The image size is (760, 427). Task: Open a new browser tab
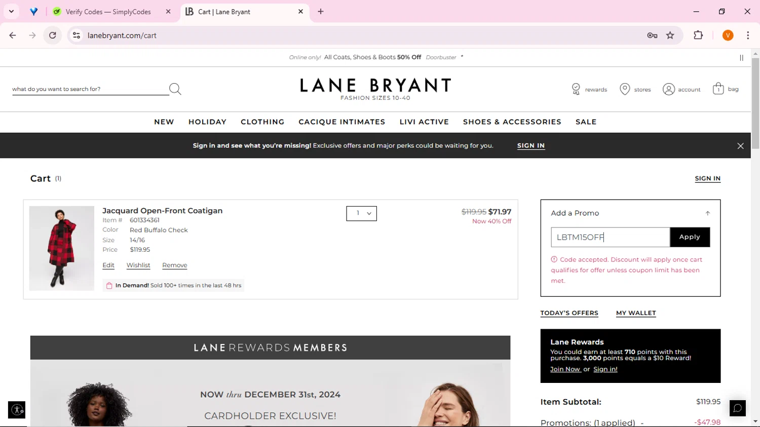point(321,11)
